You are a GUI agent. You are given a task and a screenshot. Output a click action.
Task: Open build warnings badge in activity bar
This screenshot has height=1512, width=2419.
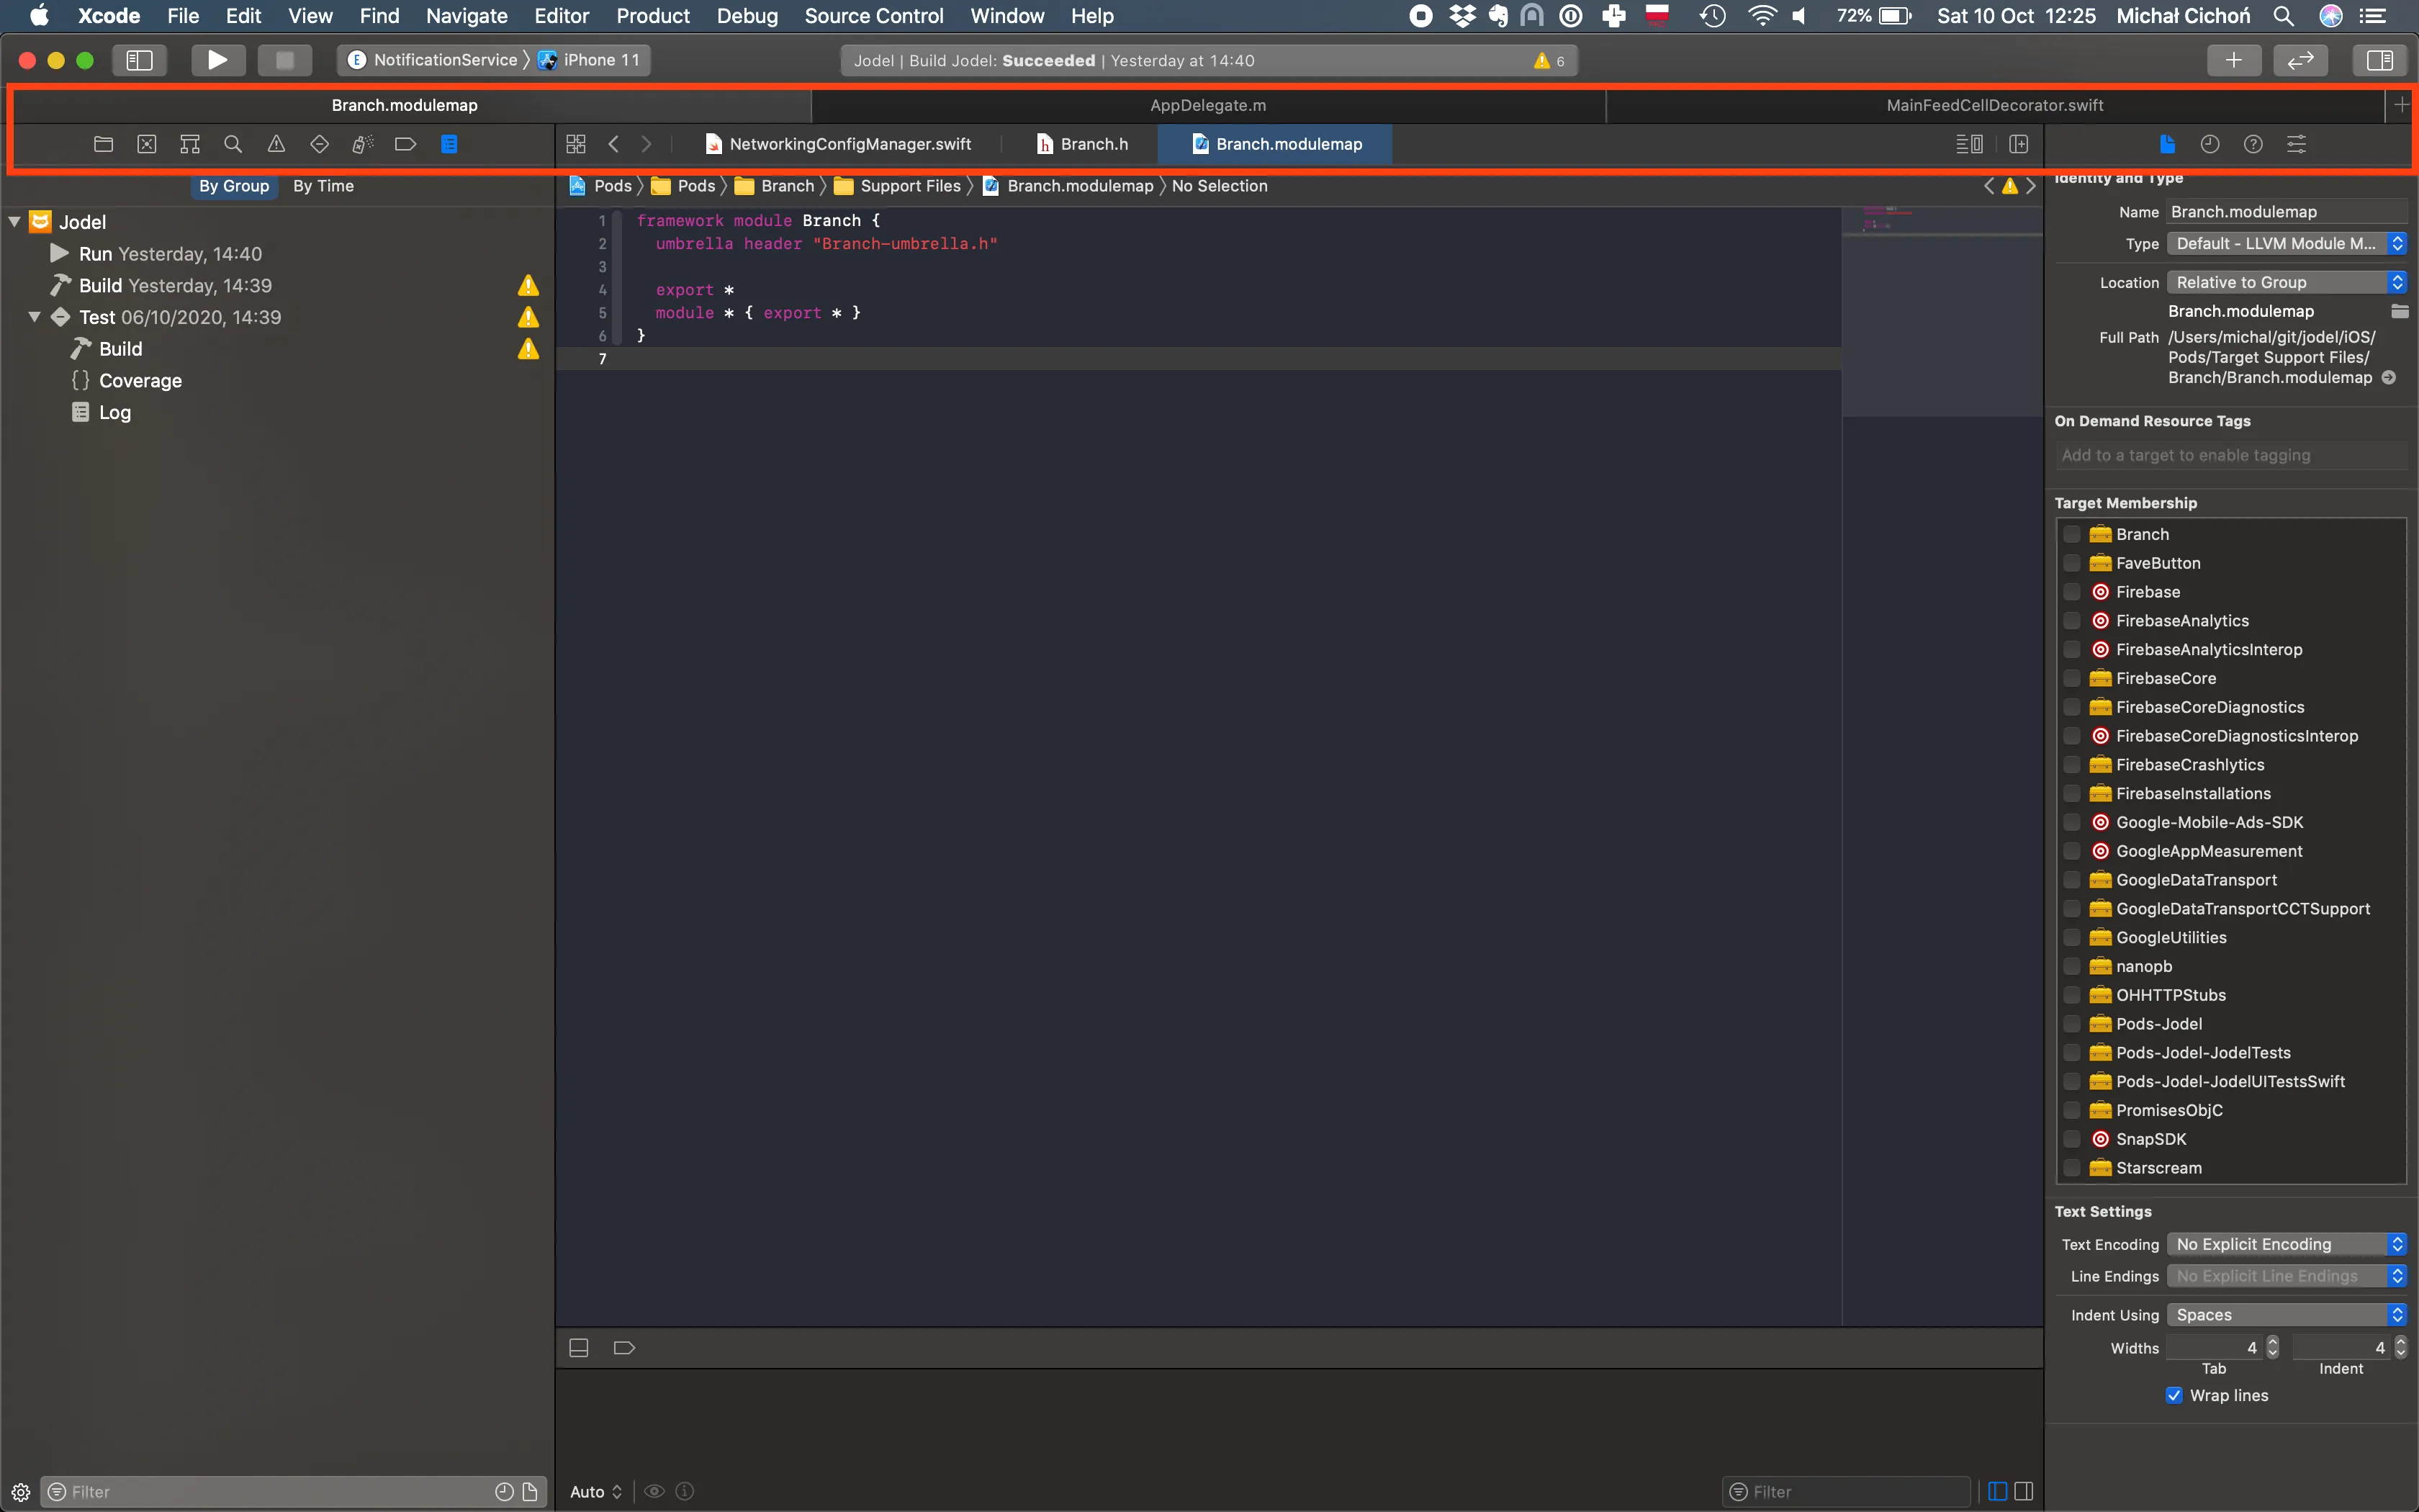(1549, 61)
